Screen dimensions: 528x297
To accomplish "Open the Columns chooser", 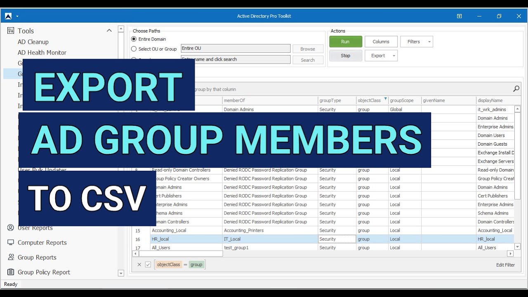I will (381, 42).
